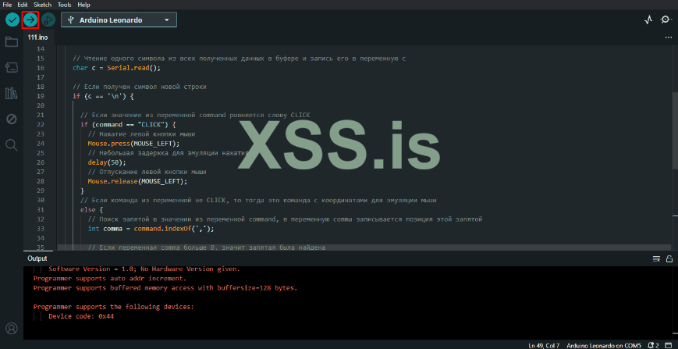The height and width of the screenshot is (349, 678).
Task: Open the Serial Monitor magnifier icon
Action: click(666, 20)
